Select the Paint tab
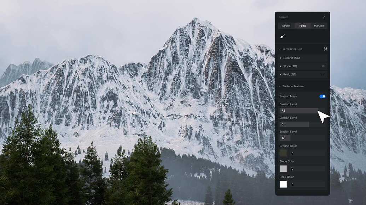The image size is (366, 205). [302, 25]
